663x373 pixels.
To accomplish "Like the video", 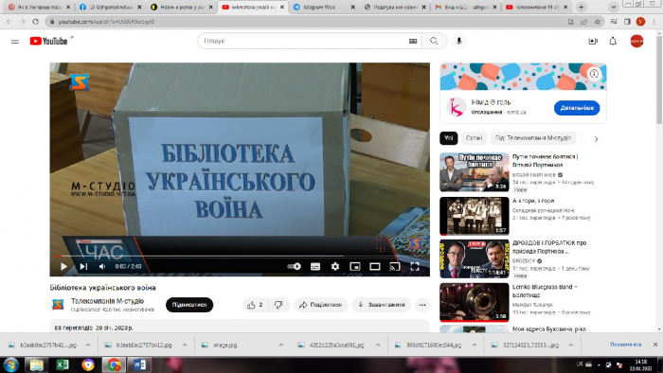I will [255, 305].
